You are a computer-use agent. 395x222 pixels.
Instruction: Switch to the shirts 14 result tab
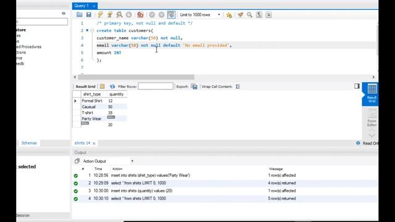82,143
